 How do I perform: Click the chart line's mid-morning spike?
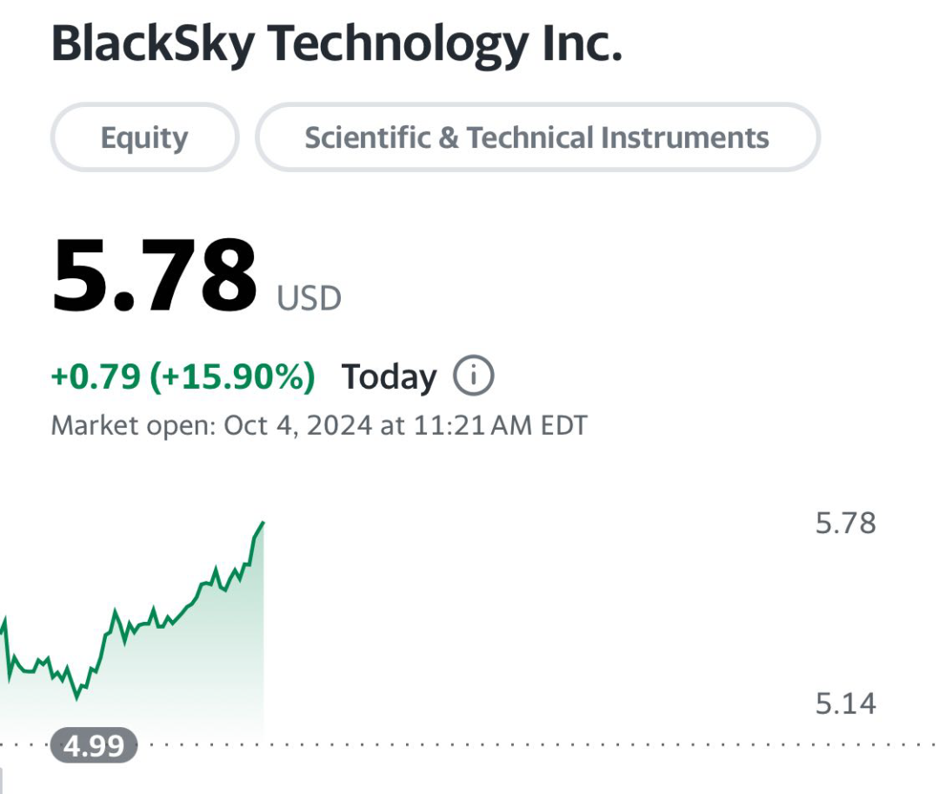[x=115, y=611]
